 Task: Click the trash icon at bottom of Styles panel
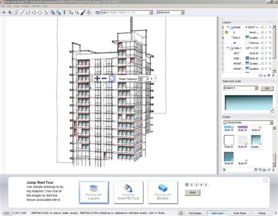(273, 170)
